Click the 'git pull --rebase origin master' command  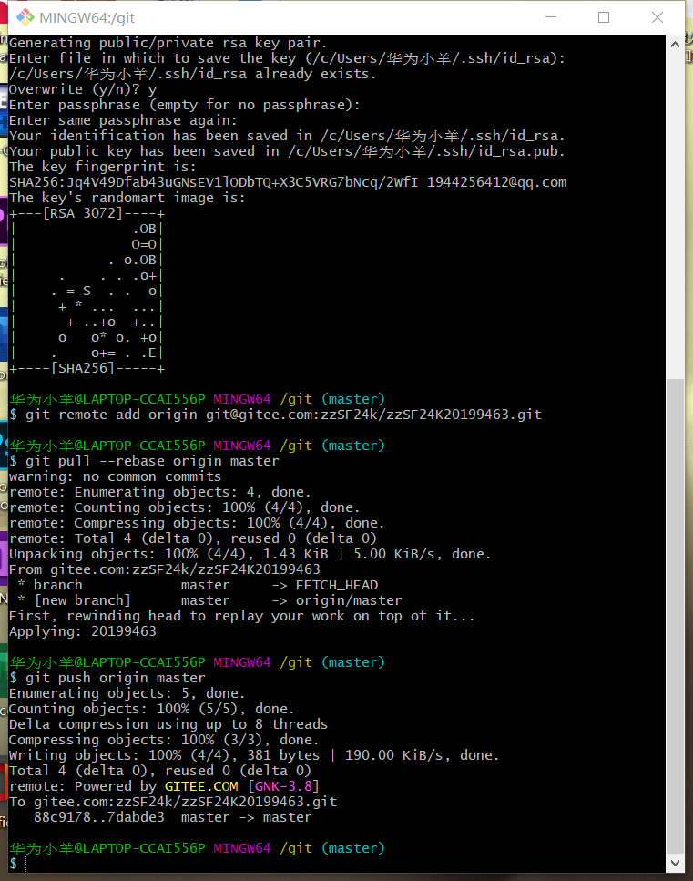click(x=144, y=461)
